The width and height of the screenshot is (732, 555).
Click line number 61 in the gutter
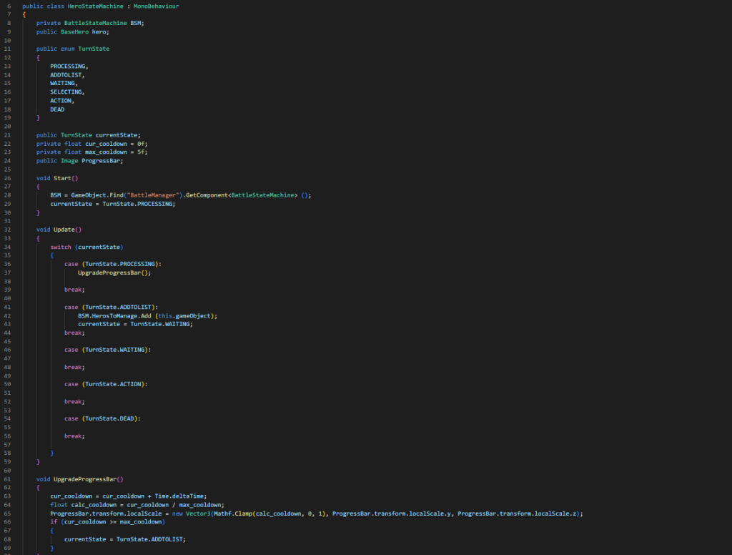[6, 478]
